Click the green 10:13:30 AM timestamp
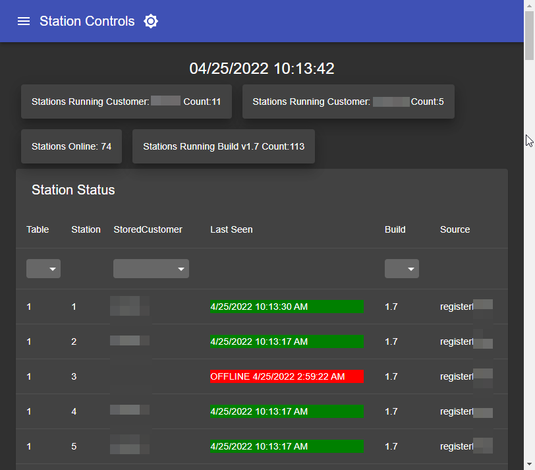The image size is (535, 470). [287, 307]
